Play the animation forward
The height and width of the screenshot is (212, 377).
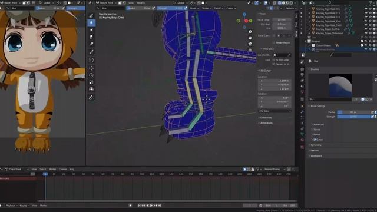(x=151, y=206)
